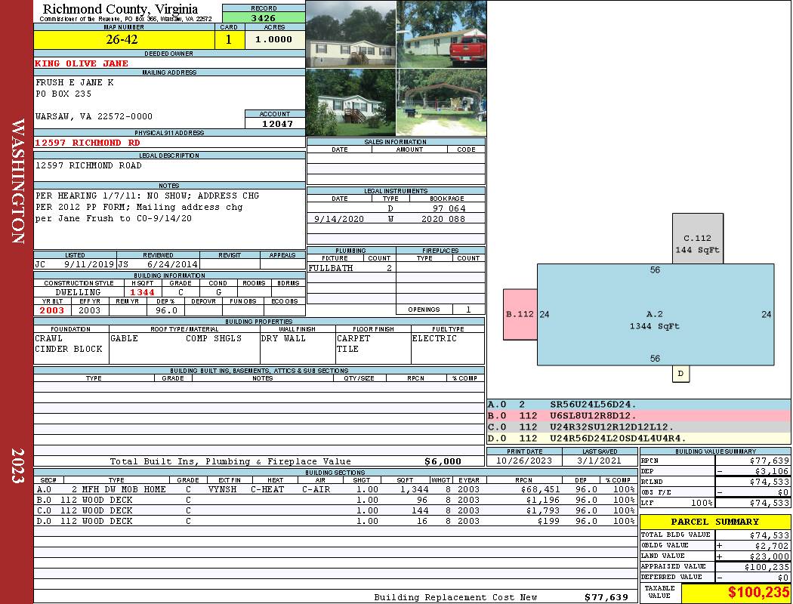
Task: Open the bottom-left house front photo
Action: click(350, 102)
